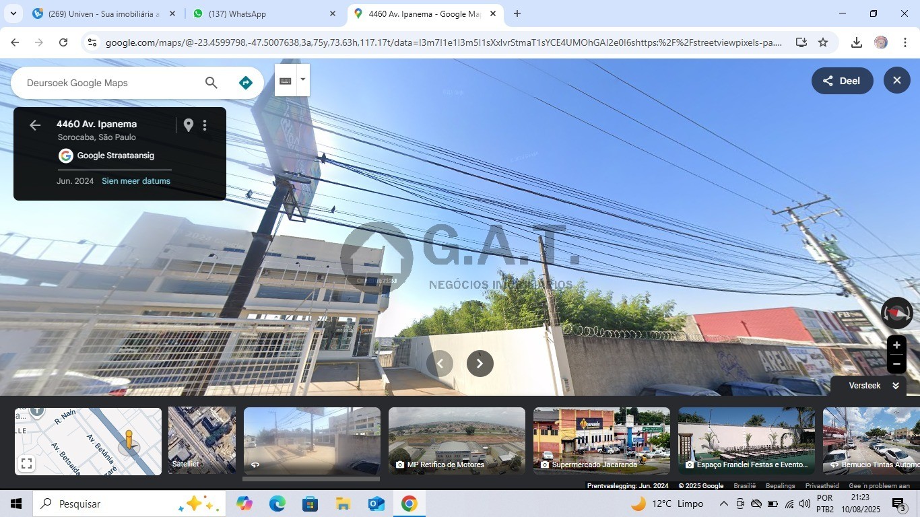The height and width of the screenshot is (517, 920).
Task: Open the Sien meer datums link
Action: click(x=136, y=181)
